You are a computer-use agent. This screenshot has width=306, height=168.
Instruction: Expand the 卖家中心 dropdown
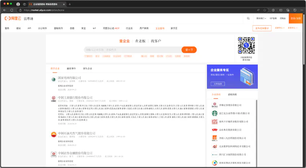click(293, 28)
